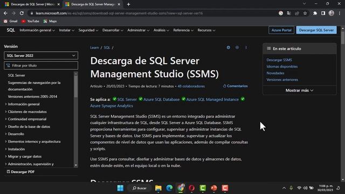This screenshot has height=194, width=345.
Task: Switch to Descargas de SQL Server tab
Action: click(32, 4)
